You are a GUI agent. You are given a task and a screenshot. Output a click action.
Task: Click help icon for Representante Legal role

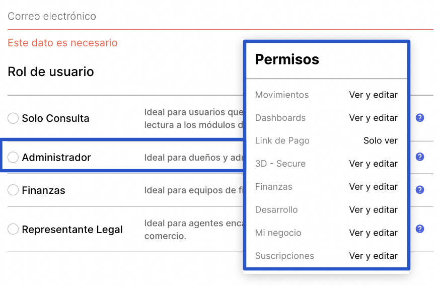(420, 229)
